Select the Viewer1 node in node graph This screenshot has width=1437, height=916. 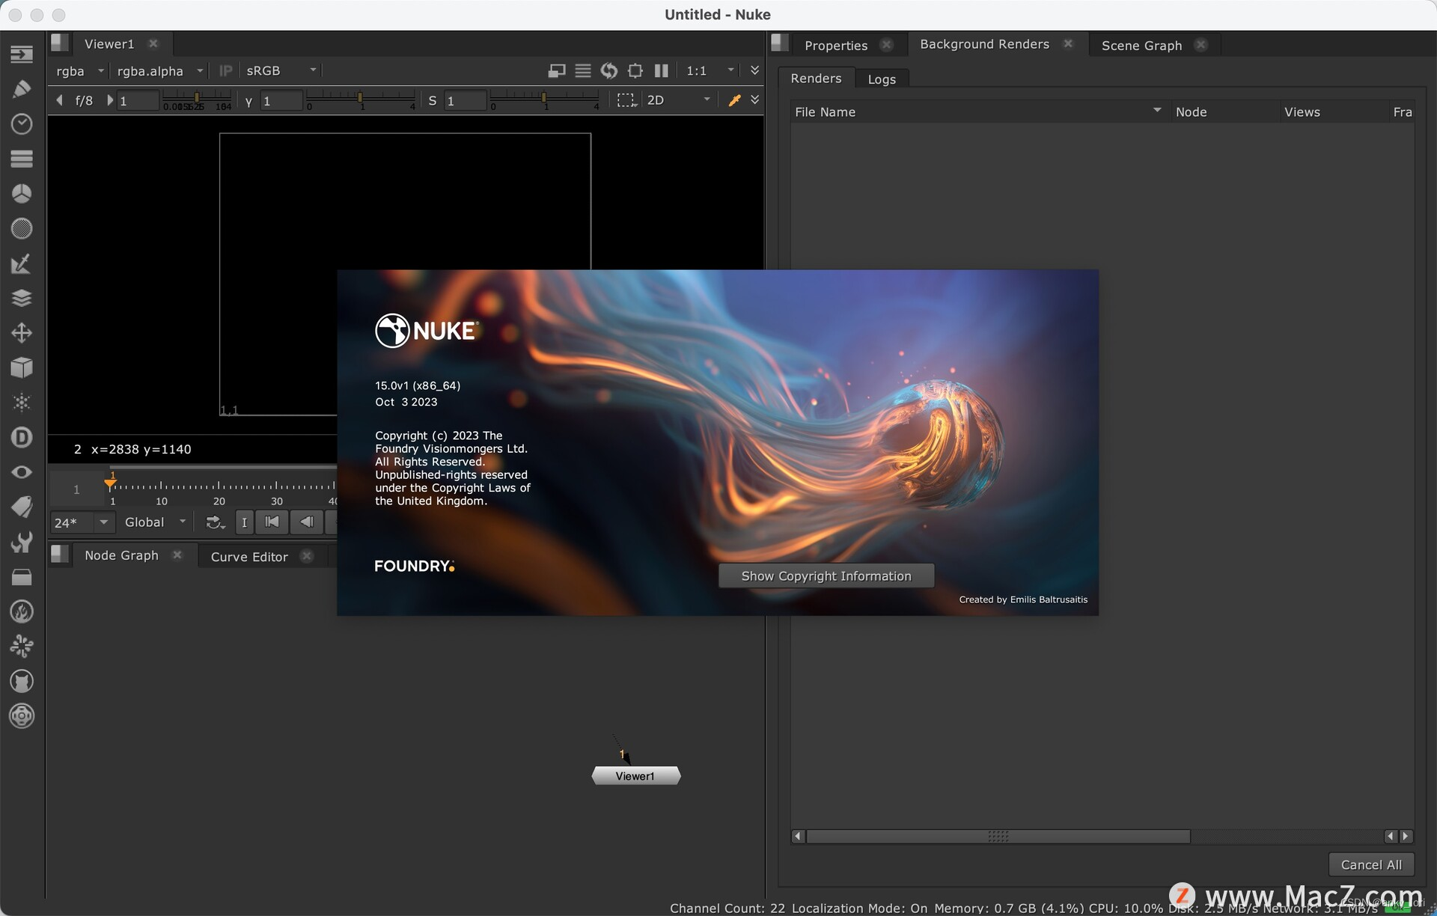pyautogui.click(x=635, y=776)
